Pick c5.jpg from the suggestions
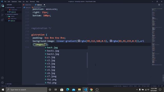Image resolution: width=164 pixels, height=92 pixels. point(66,70)
